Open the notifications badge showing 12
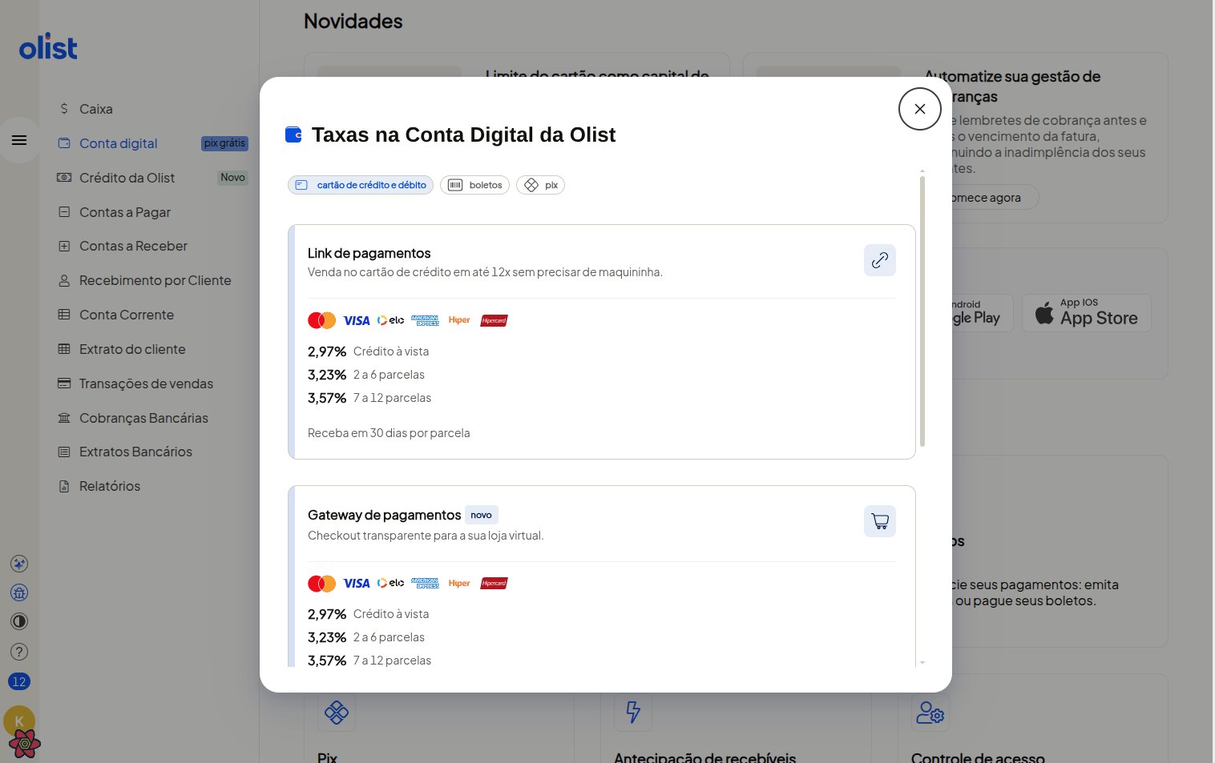The height and width of the screenshot is (763, 1215). [x=19, y=682]
